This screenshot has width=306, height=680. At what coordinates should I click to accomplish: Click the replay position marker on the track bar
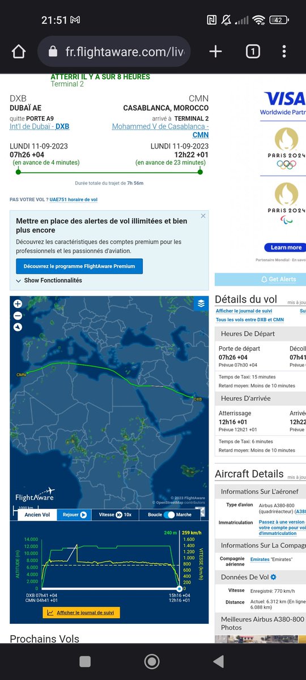click(x=180, y=589)
